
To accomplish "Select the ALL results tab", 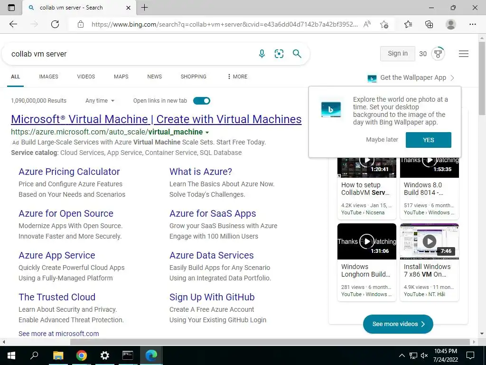I will pyautogui.click(x=15, y=77).
